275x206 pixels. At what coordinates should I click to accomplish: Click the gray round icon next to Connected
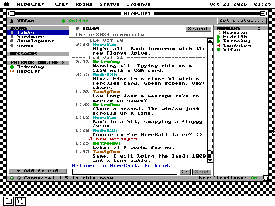(x=19, y=178)
